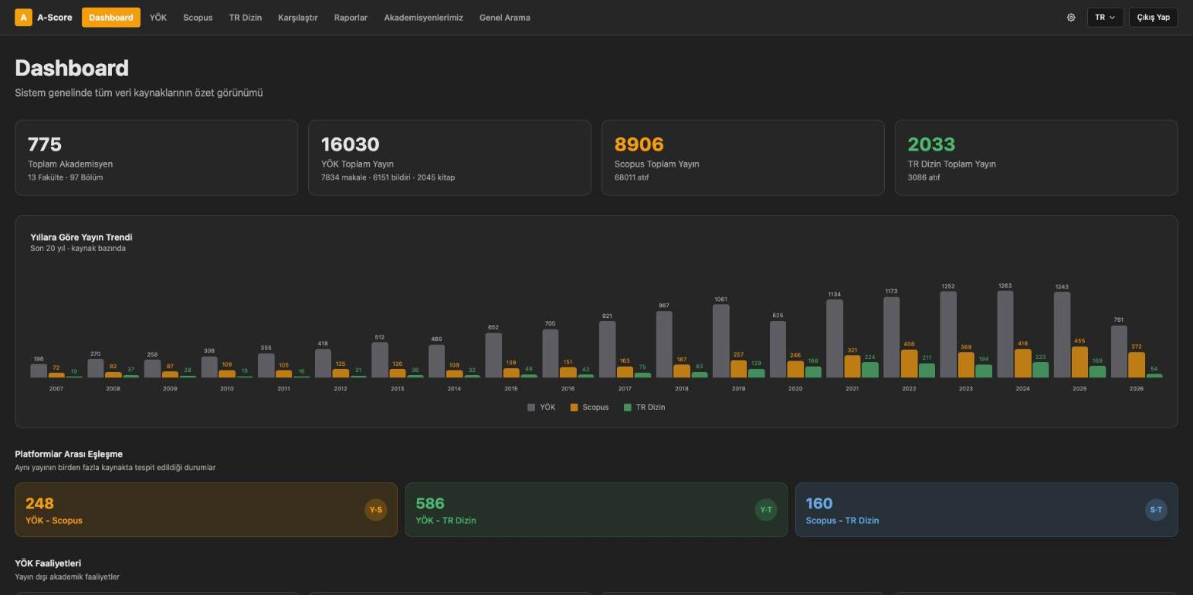1193x595 pixels.
Task: Switch to the Scopus tab
Action: coord(198,17)
